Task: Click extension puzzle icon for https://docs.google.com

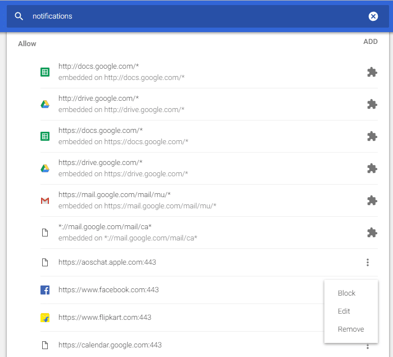Action: 372,136
